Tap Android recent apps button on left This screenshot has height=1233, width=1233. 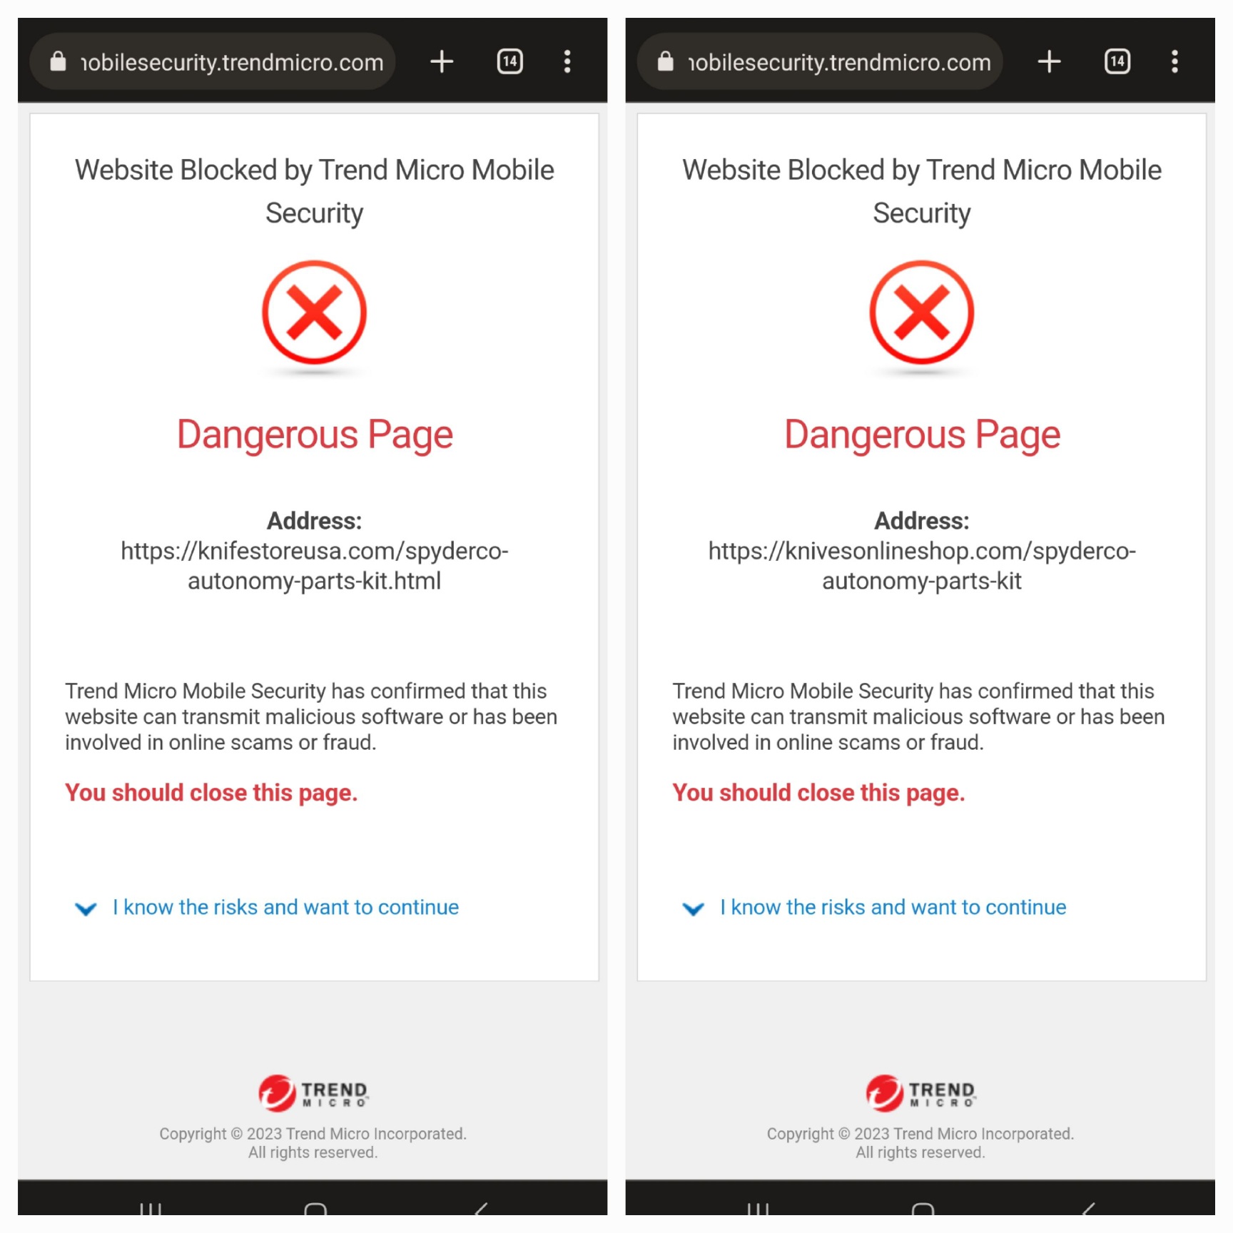150,1208
